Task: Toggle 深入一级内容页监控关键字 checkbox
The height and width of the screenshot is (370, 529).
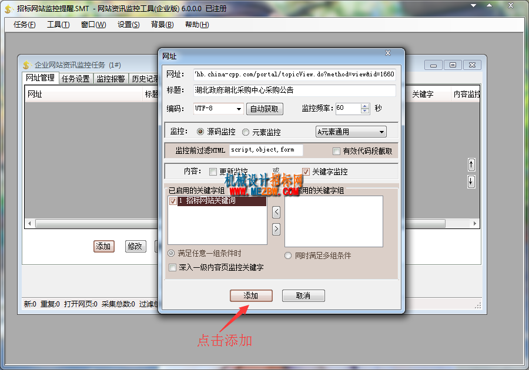Action: coord(172,268)
